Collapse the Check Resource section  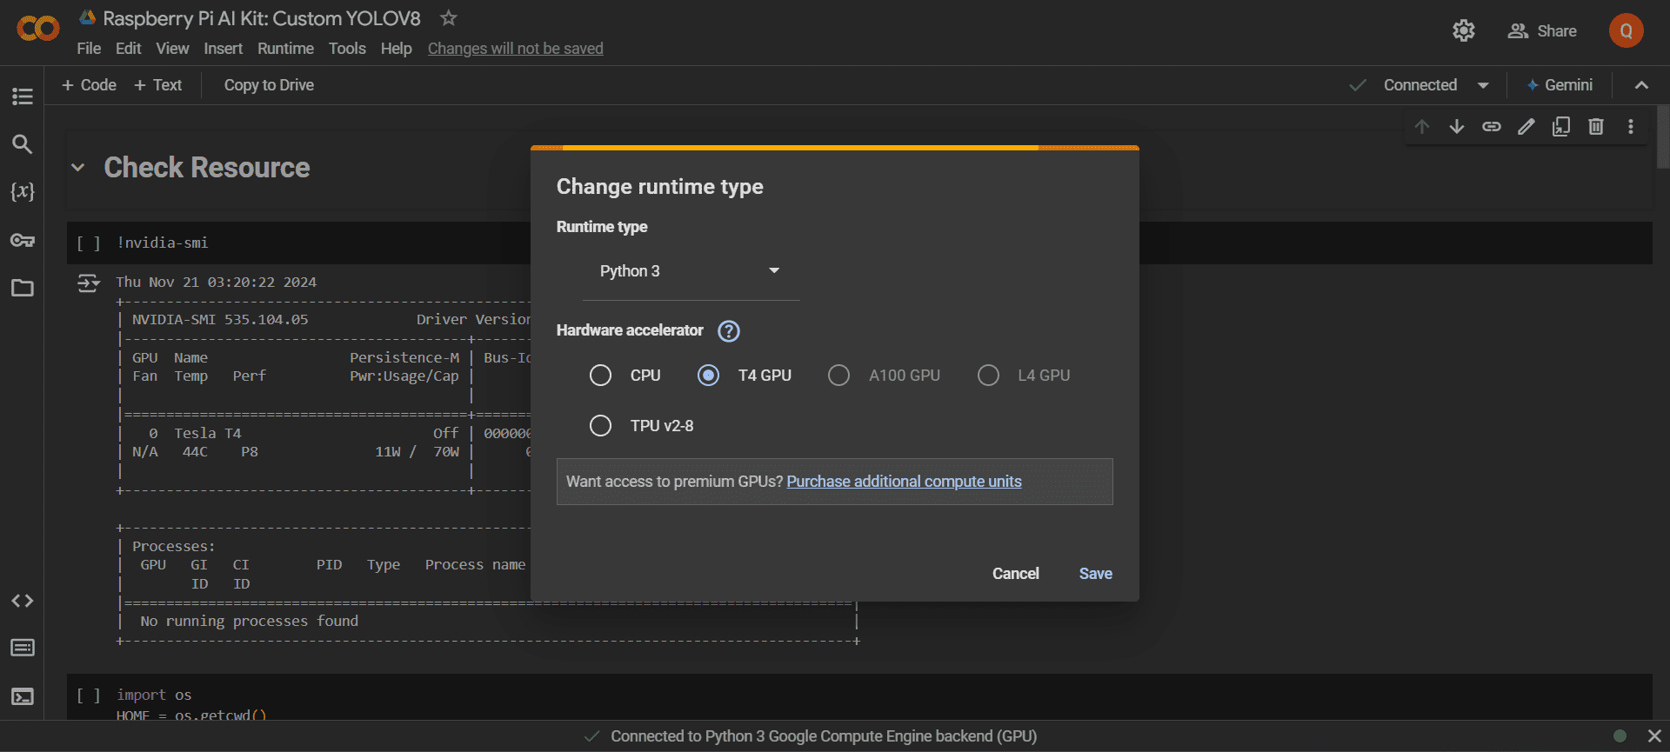(x=78, y=168)
